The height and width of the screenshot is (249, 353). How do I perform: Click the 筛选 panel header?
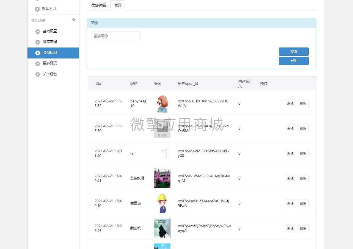tap(202, 23)
